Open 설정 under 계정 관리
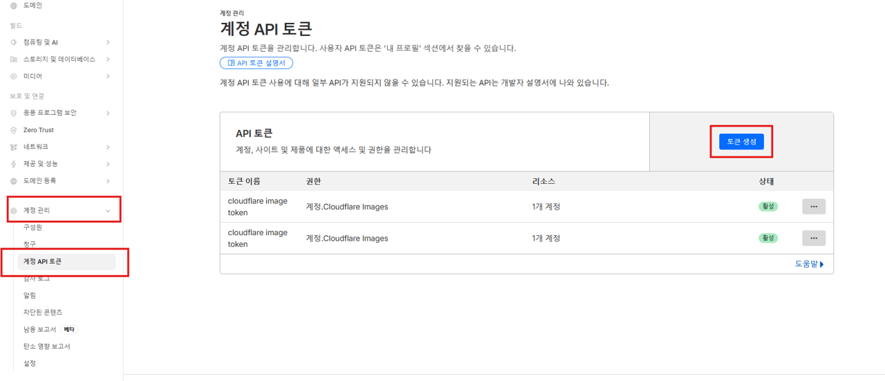 point(30,363)
